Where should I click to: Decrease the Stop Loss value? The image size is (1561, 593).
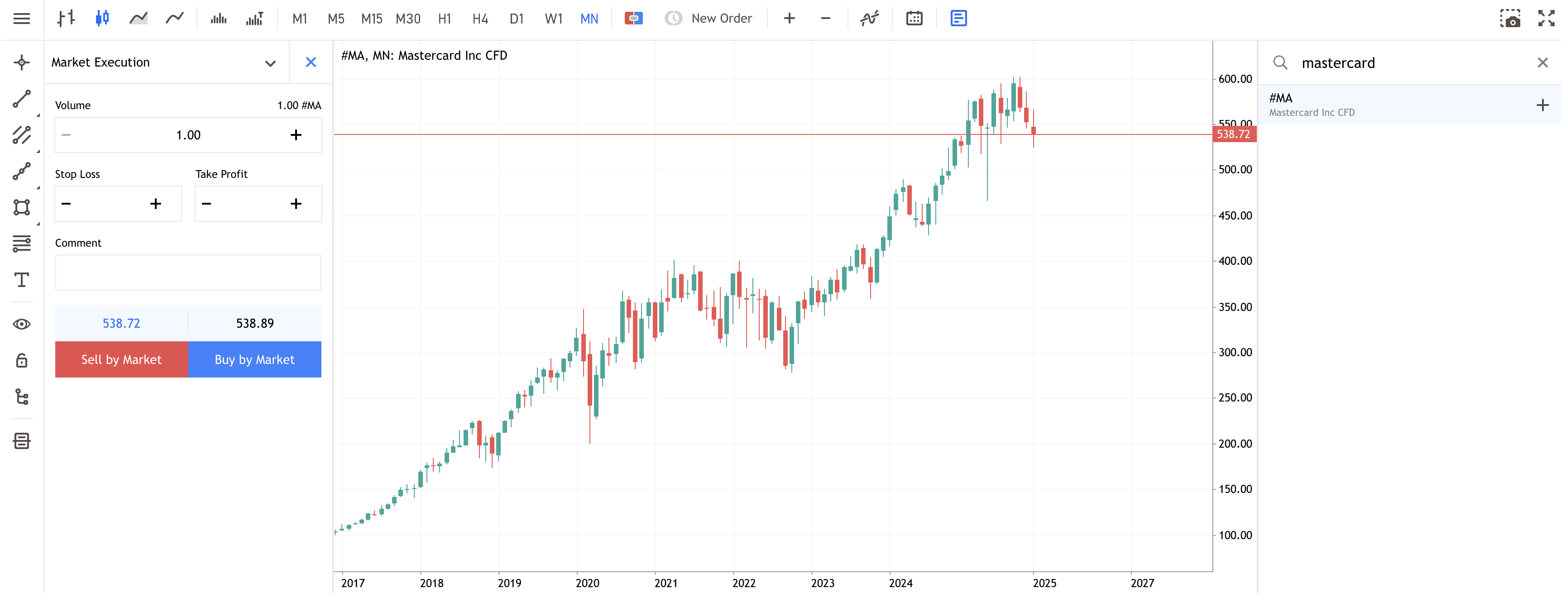[67, 204]
